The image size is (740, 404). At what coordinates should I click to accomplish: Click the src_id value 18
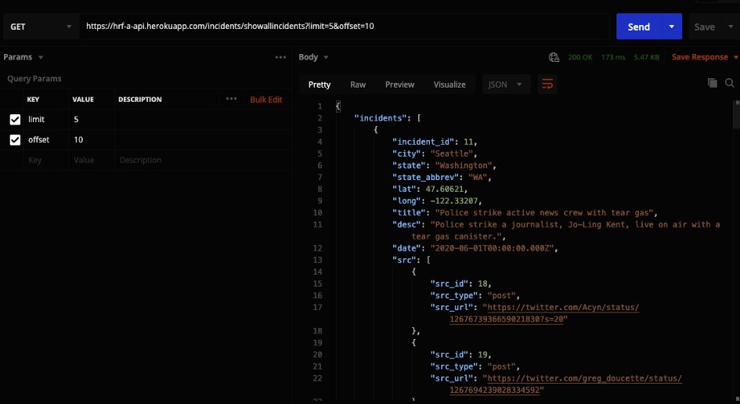[x=483, y=283]
